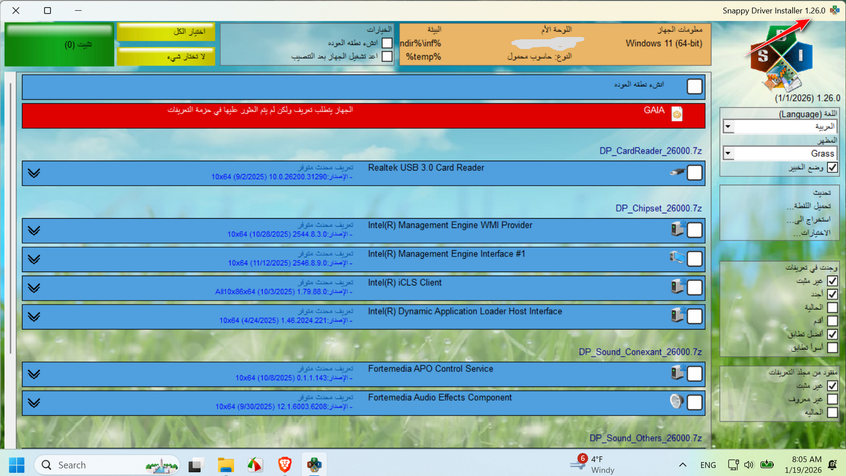Click 'تحميل اللقطة...' load snapshot item
Viewport: 846px width, 476px height.
pos(809,206)
